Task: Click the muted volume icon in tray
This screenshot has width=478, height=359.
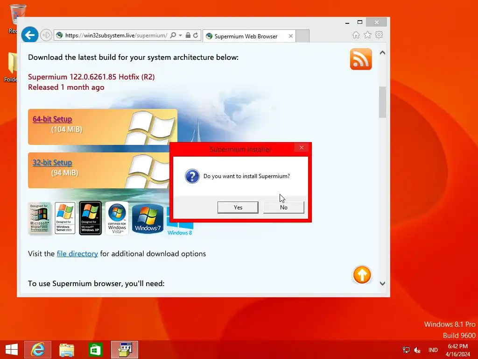Action: click(x=417, y=350)
